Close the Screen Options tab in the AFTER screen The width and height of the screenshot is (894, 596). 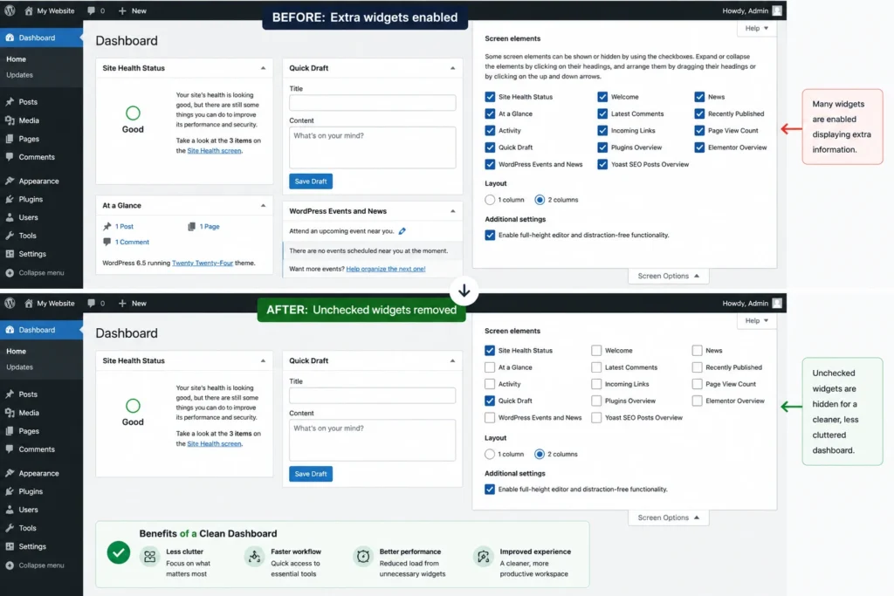click(x=668, y=517)
